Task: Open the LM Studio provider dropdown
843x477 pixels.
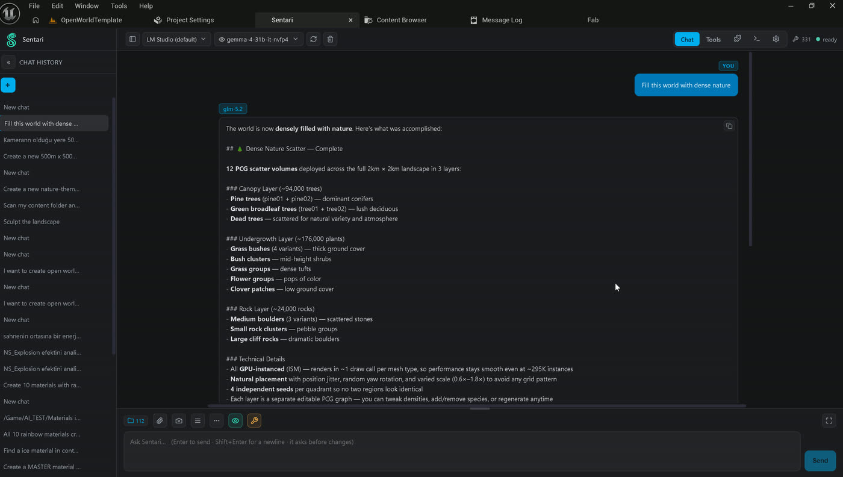Action: tap(177, 39)
